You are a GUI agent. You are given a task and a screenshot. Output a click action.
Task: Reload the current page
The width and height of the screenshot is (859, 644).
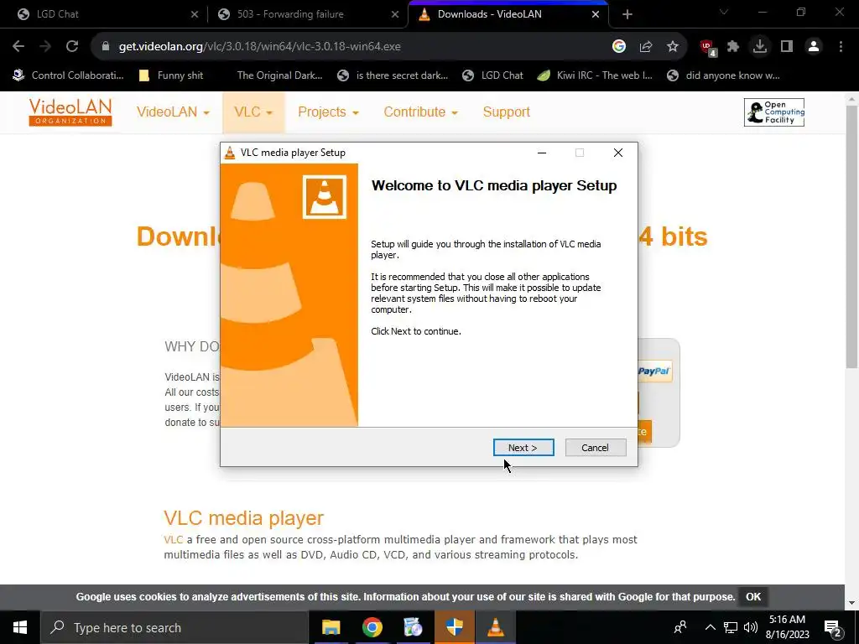(72, 47)
